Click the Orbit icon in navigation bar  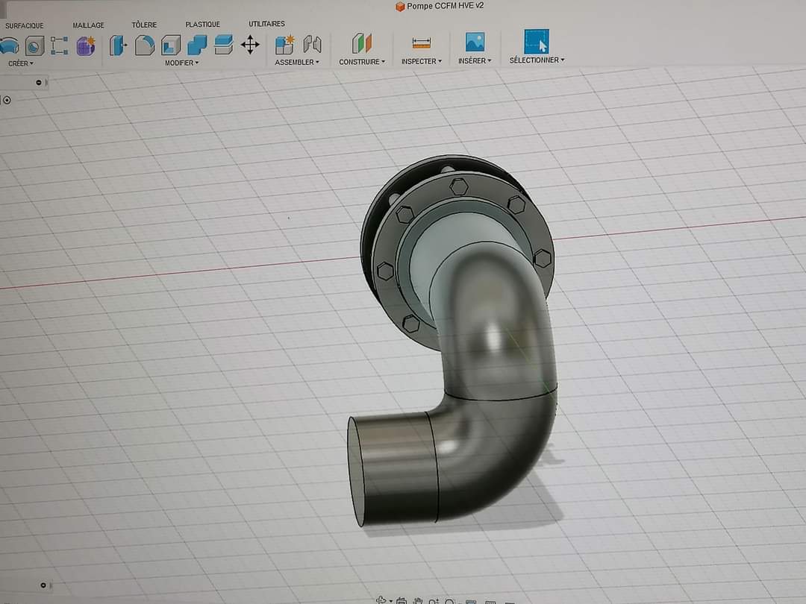click(x=381, y=600)
